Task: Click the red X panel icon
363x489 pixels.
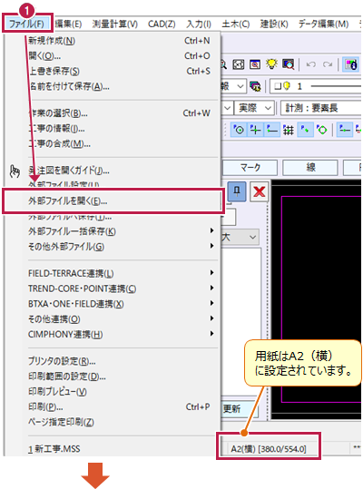Action: (x=260, y=191)
